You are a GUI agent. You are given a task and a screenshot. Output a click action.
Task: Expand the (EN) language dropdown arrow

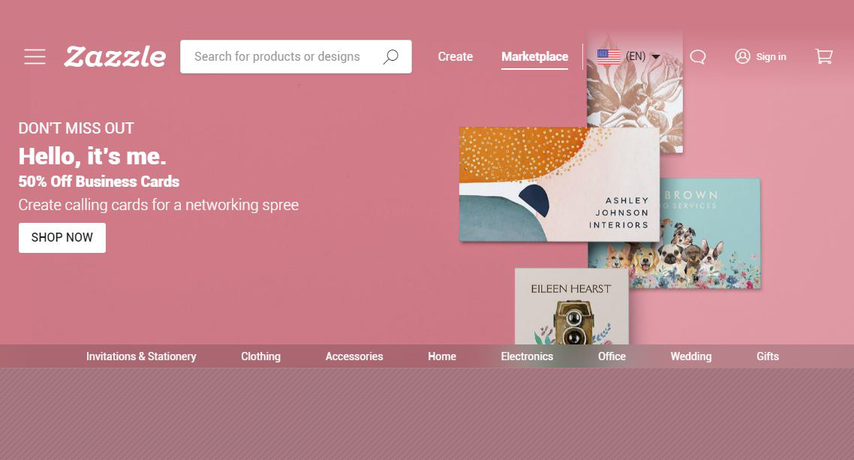point(656,56)
